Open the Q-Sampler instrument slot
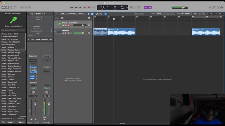225x126 pixels. pos(33,67)
